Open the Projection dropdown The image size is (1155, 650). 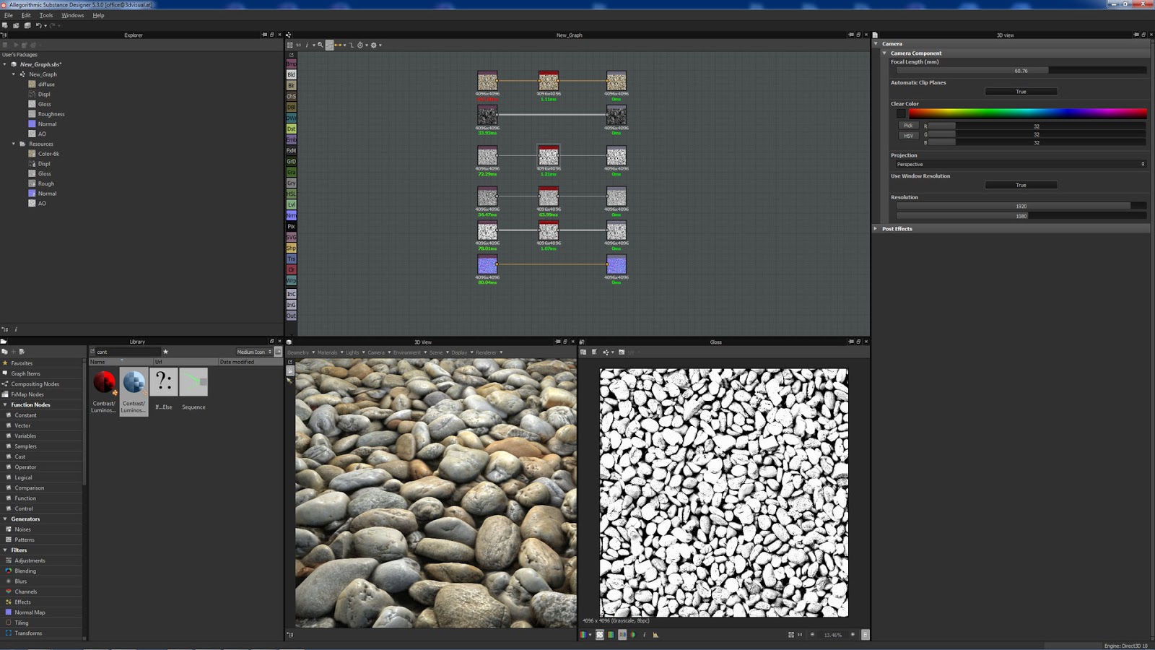[1021, 164]
